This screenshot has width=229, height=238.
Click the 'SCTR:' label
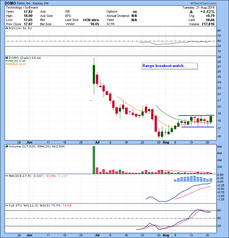[111, 24]
